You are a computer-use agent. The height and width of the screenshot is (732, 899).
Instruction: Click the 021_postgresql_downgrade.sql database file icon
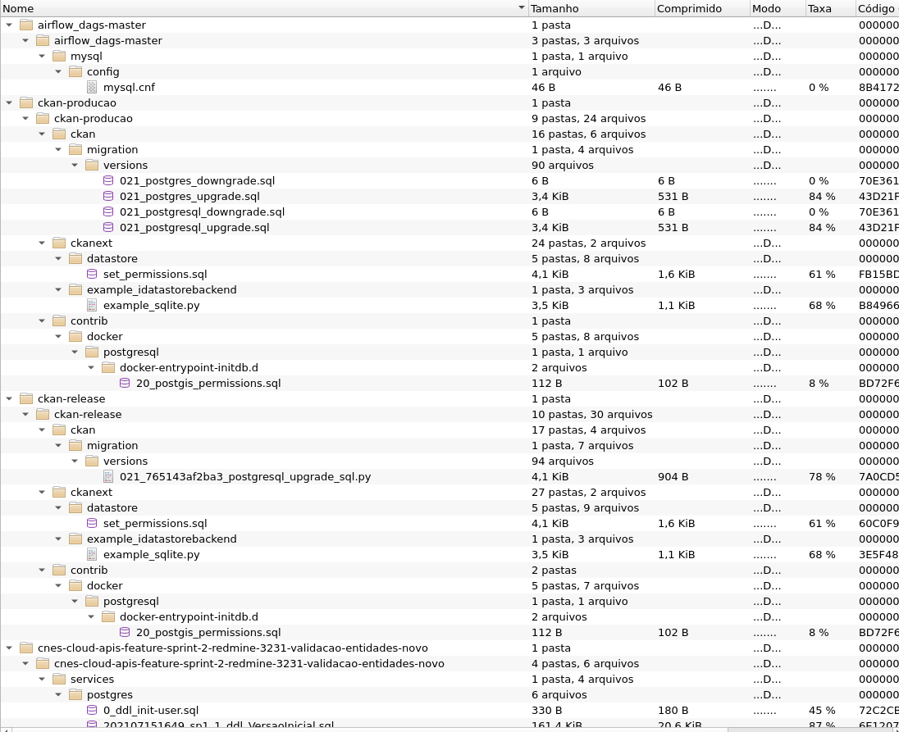coord(107,211)
